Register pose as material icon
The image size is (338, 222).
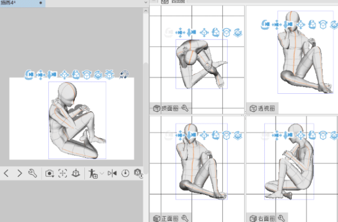[x=93, y=173]
